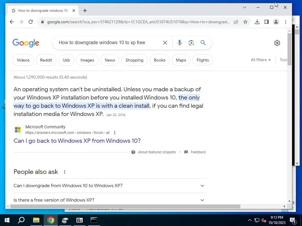Open the installer package taskbar icon
Image resolution: width=302 pixels, height=226 pixels.
coord(65,220)
